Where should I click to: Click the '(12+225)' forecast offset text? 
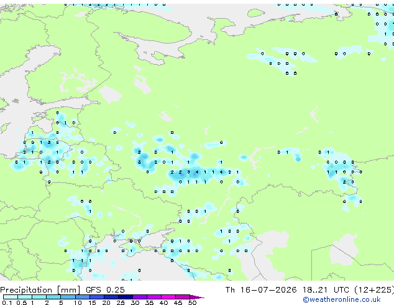(x=374, y=290)
